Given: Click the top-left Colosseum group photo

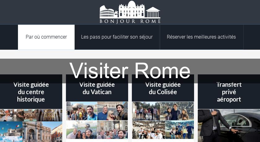Looking at the screenshot, I should (146, 111).
